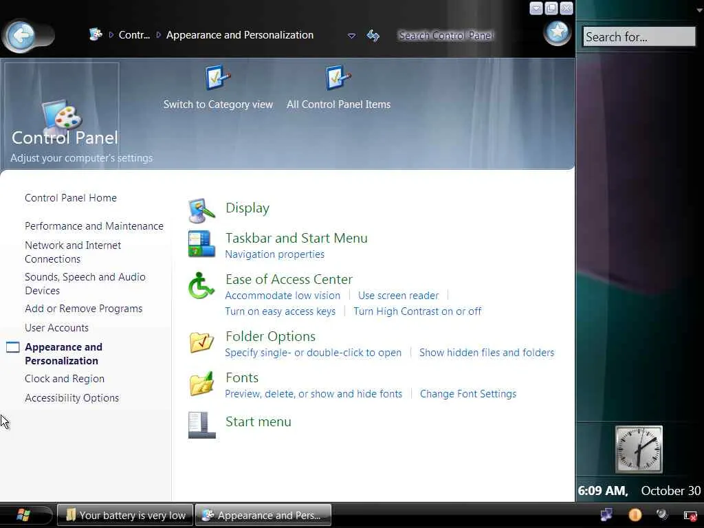The image size is (704, 528).
Task: Open the Windows Start button
Action: click(23, 515)
